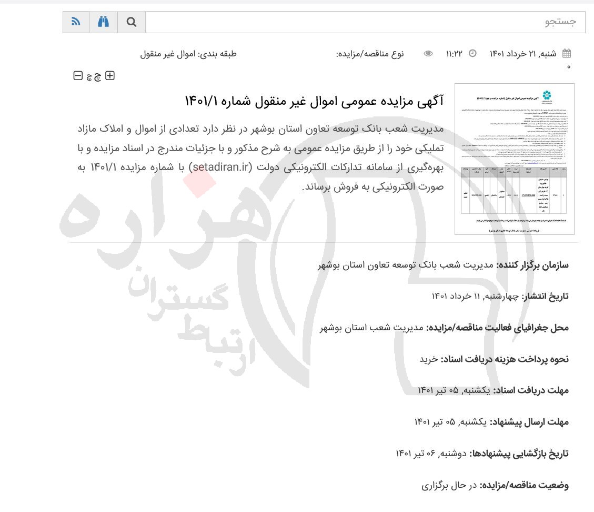Decrease text size with the minus box

click(x=78, y=76)
